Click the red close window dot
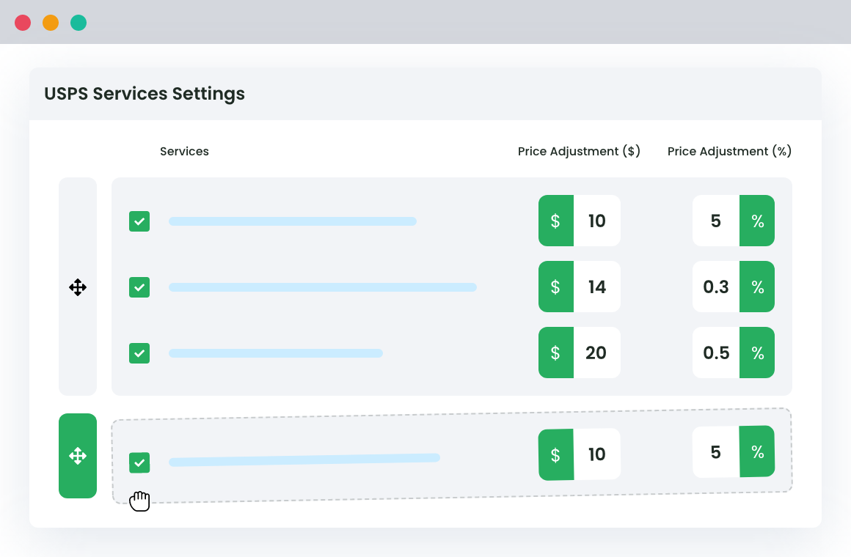The image size is (851, 557). click(23, 23)
